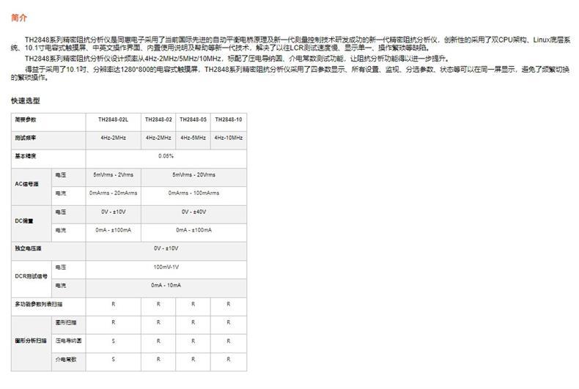Click the DCR测试信号 row label
Viewport: 579px width, 389px height.
(x=31, y=276)
